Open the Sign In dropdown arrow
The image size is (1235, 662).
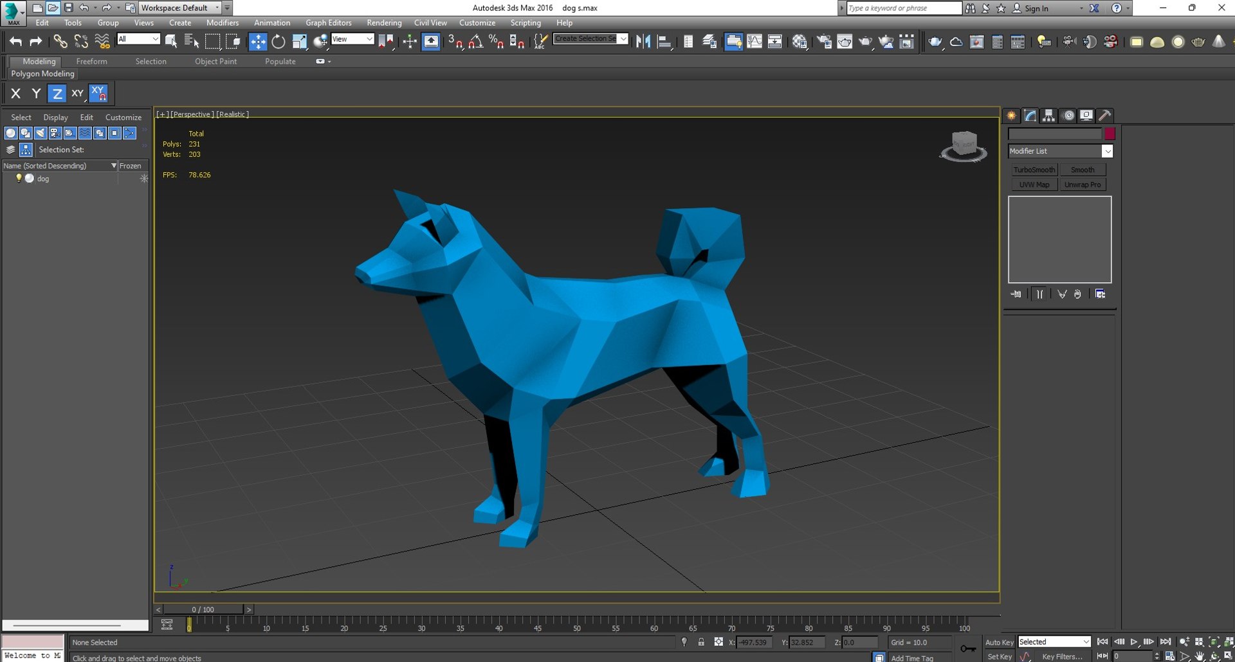tap(1081, 8)
